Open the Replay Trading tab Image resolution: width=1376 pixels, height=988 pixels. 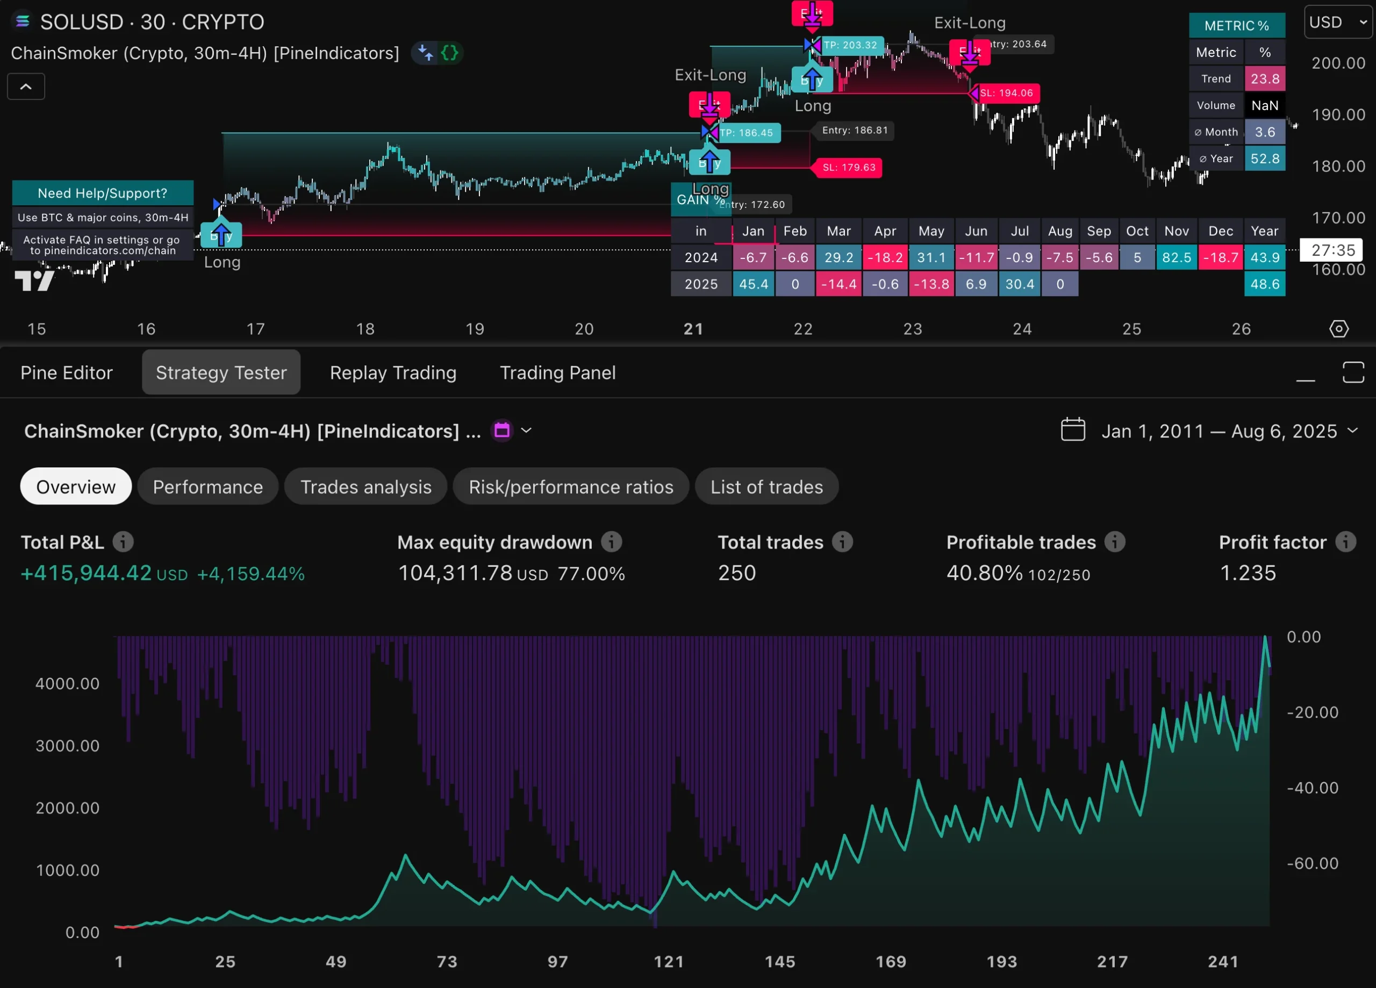[393, 372]
